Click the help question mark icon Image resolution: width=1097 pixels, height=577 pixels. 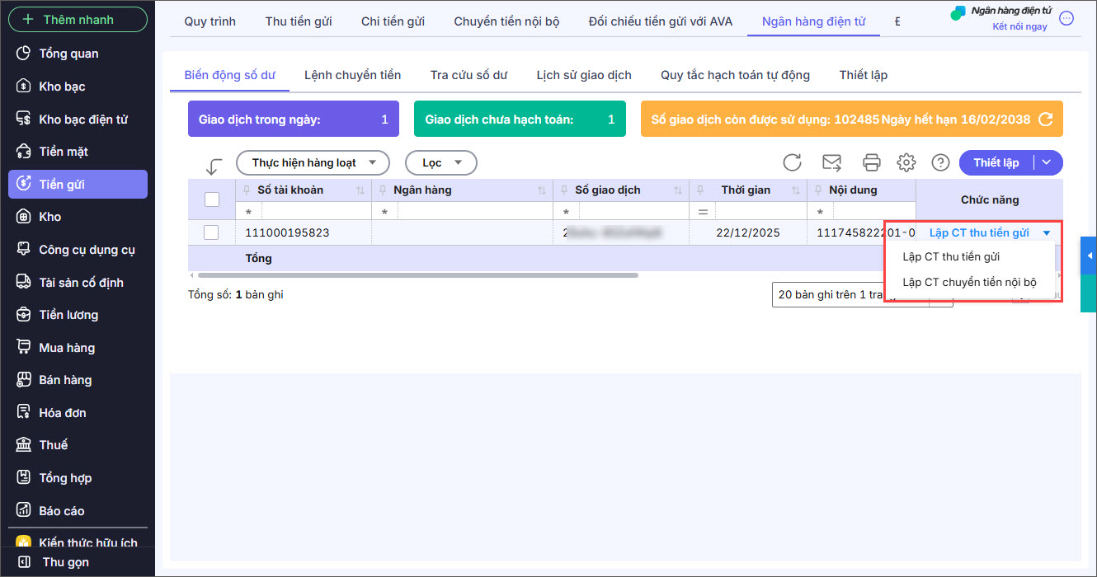[940, 162]
